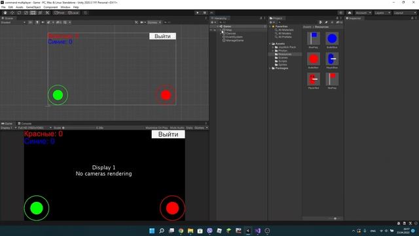Viewport: 419px width, 236px height.
Task: Select the Canvas object in Hierarchy
Action: pos(231,33)
